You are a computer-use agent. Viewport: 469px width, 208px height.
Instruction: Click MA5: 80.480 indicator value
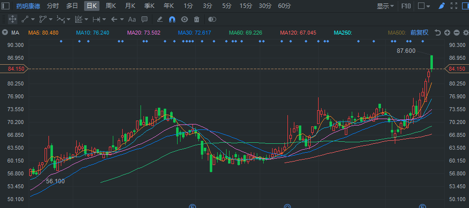(44, 33)
